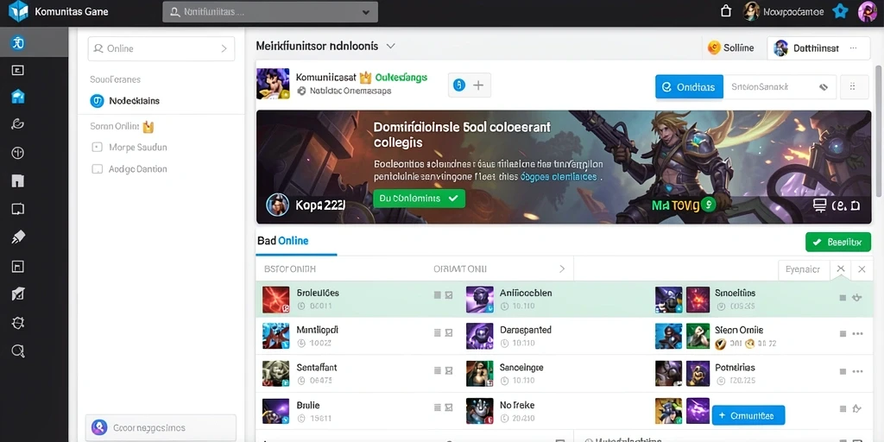Viewport: 884px width, 442px height.
Task: Check the Aodge Dantion checkbox
Action: [x=97, y=168]
